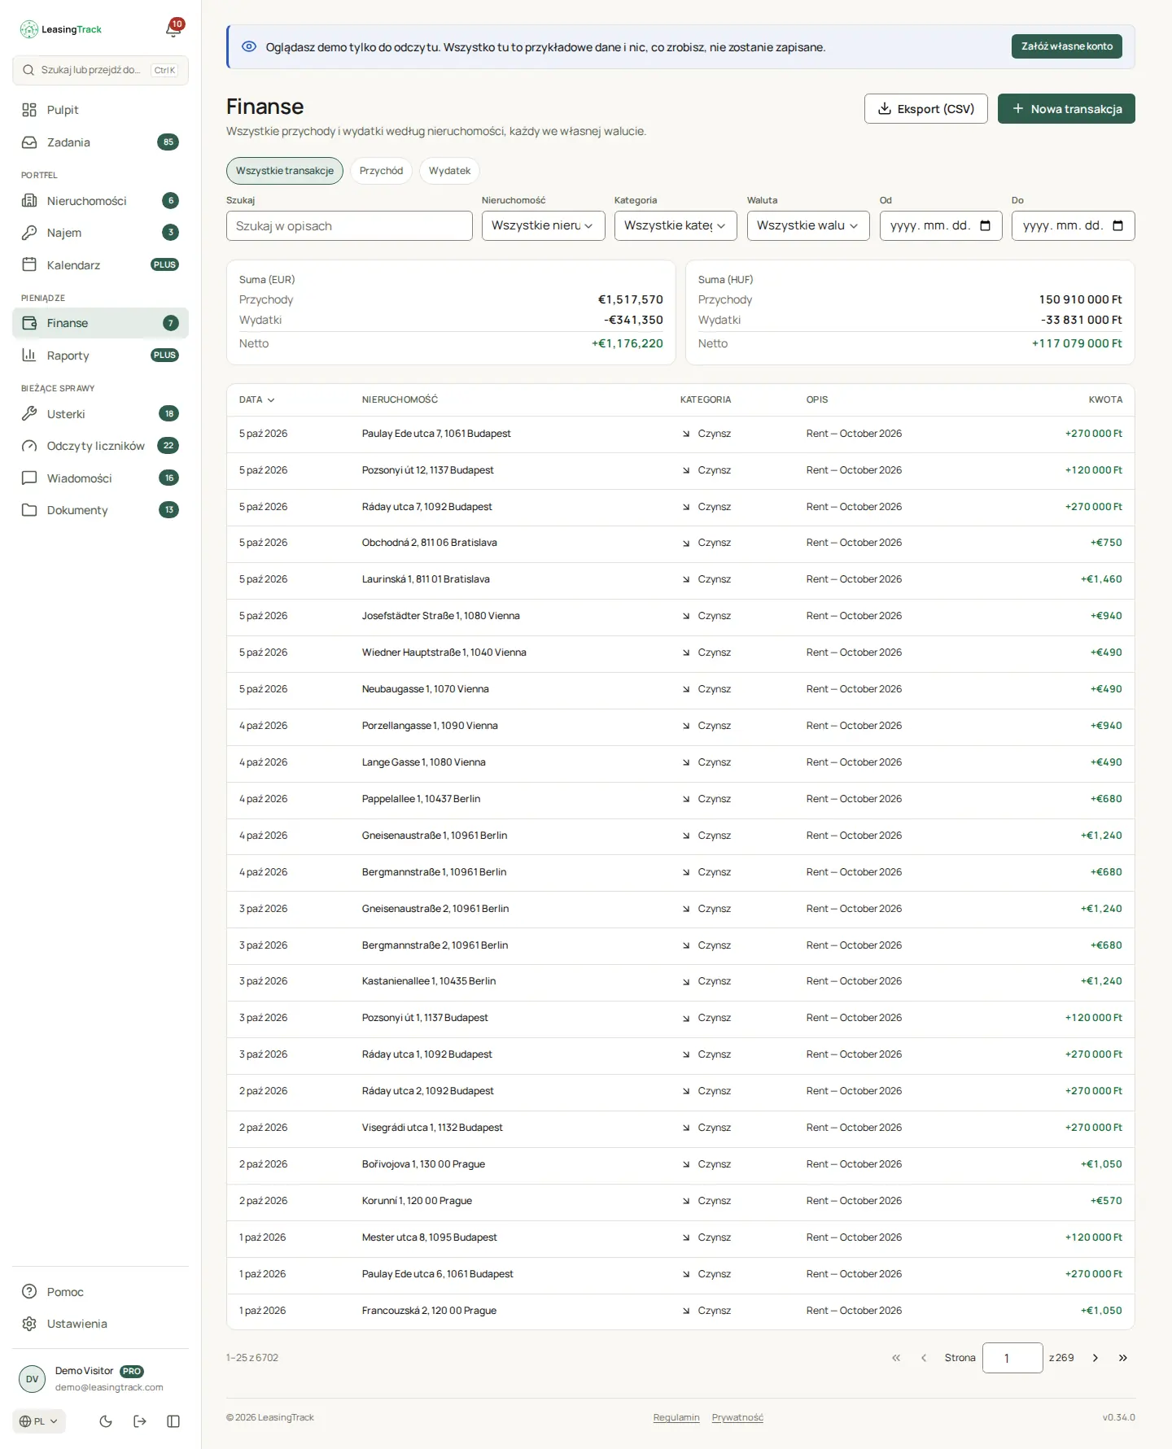Open the Finanse menu item

click(100, 323)
